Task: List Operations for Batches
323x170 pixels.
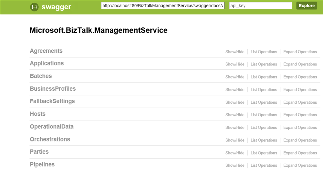Action: pos(264,77)
